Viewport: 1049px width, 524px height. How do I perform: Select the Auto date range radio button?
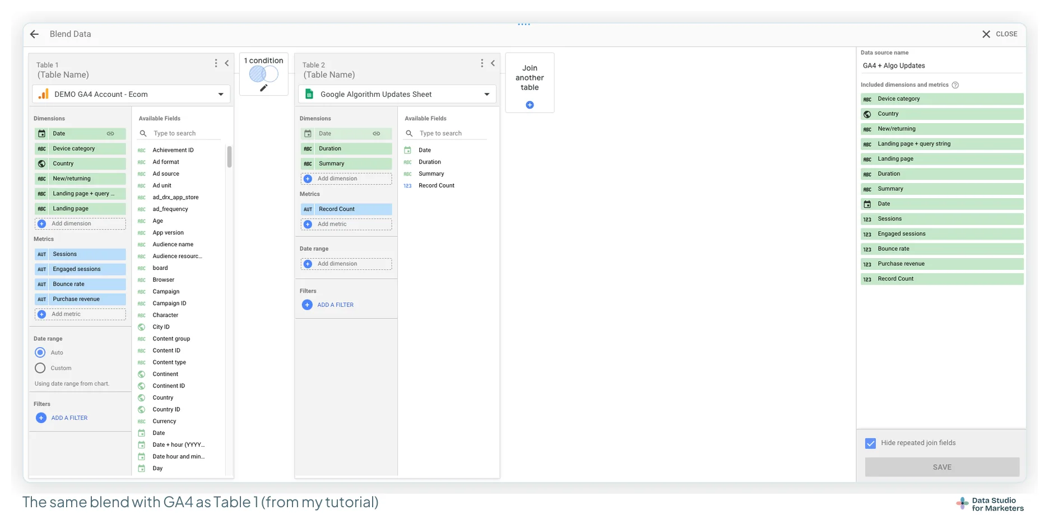[x=40, y=353]
